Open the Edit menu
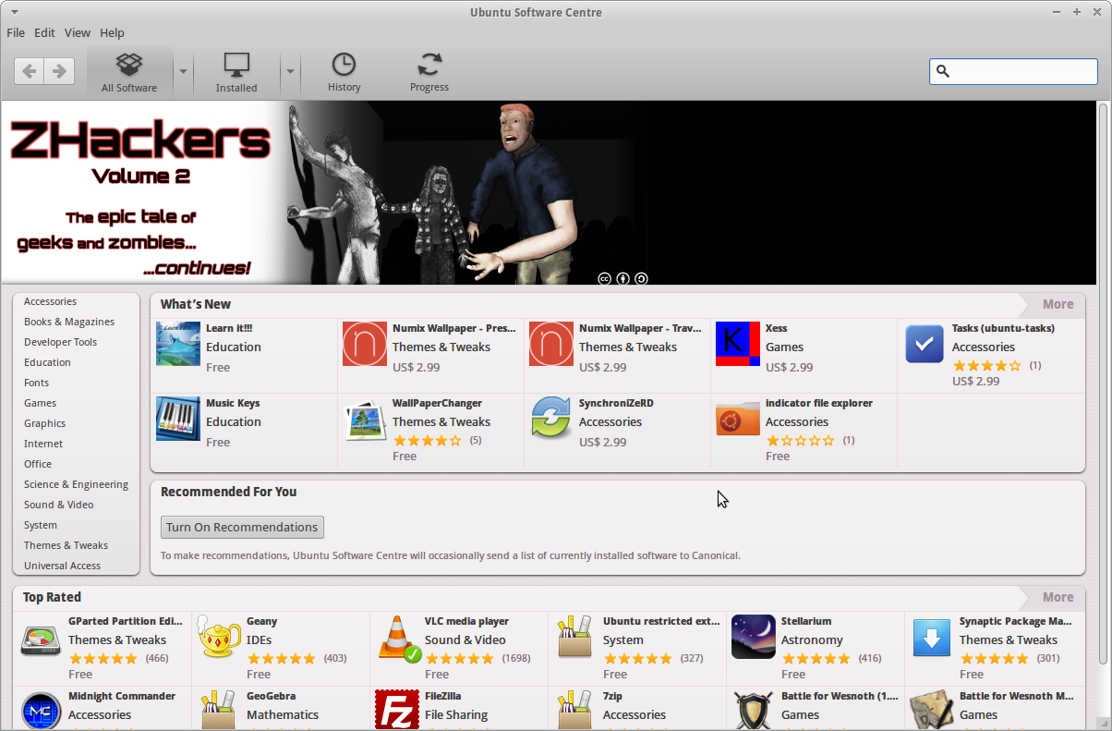Viewport: 1112px width, 731px height. pyautogui.click(x=44, y=32)
